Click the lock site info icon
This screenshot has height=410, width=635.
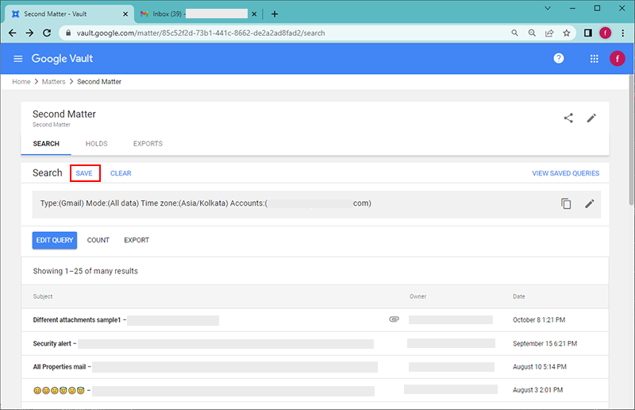(x=68, y=33)
